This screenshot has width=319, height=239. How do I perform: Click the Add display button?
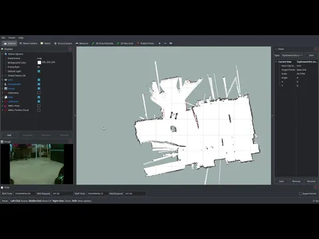click(9, 135)
